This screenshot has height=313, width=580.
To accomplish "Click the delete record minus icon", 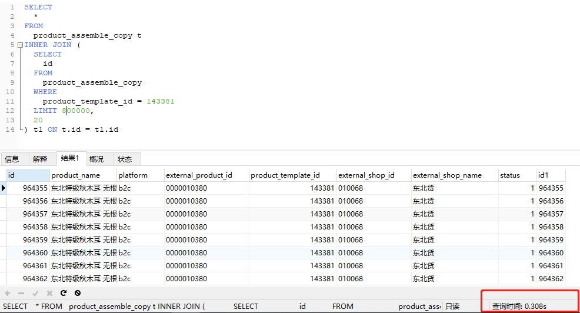I will (x=21, y=293).
